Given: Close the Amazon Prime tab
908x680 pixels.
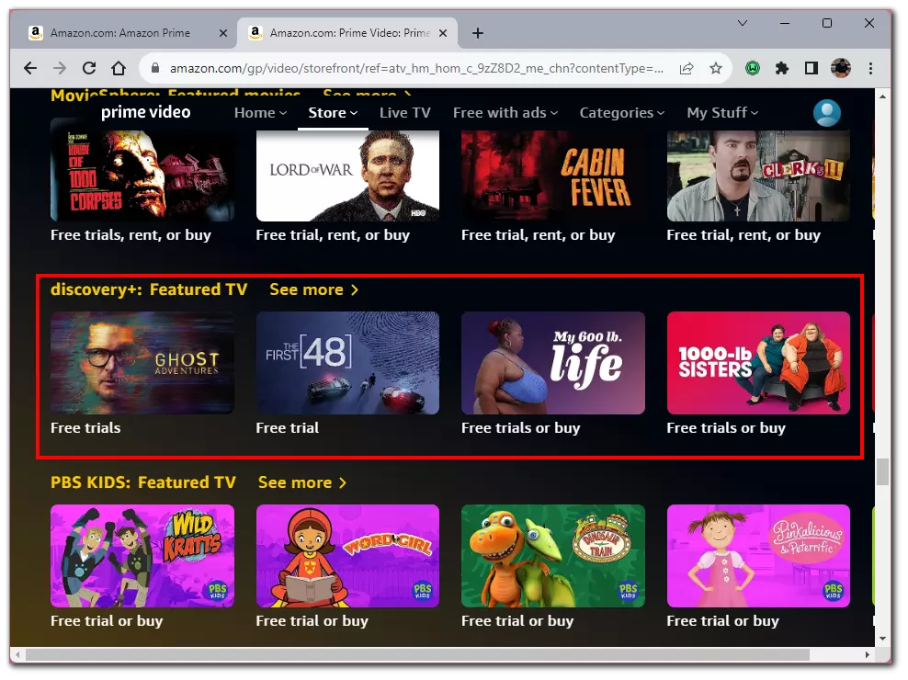Looking at the screenshot, I should pos(223,34).
